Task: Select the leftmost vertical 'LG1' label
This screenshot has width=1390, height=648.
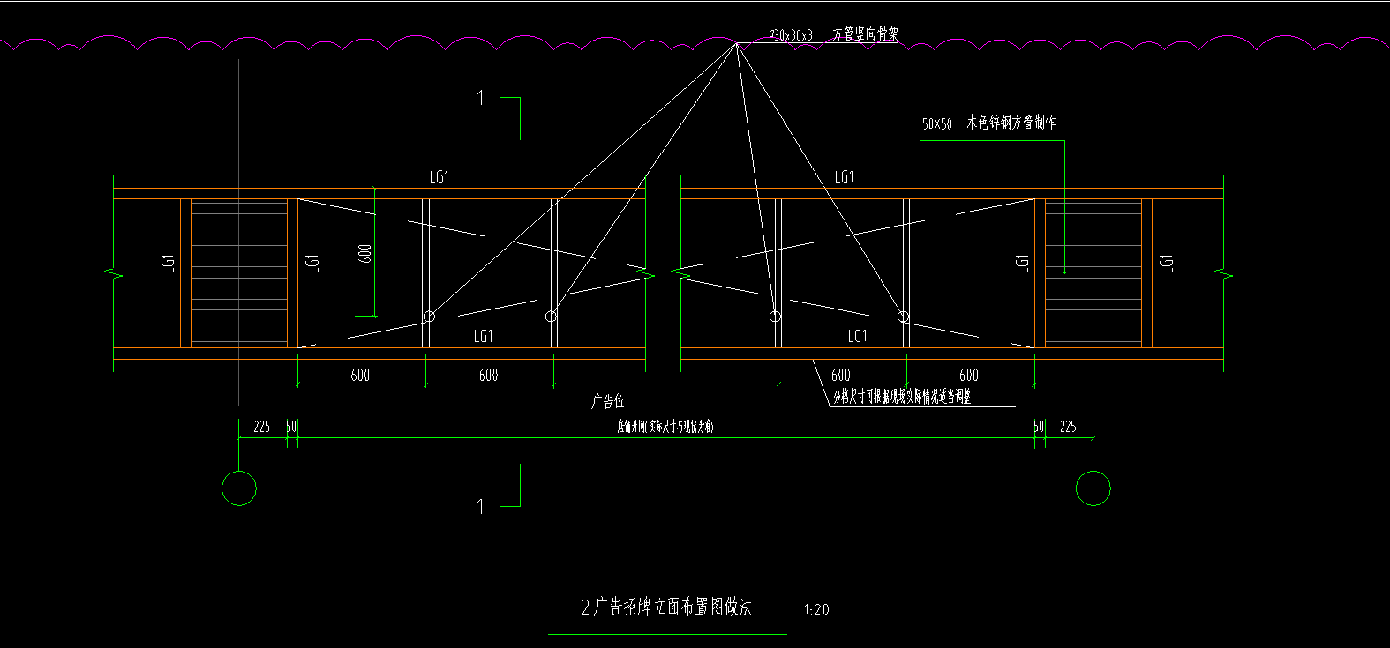Action: point(169,263)
